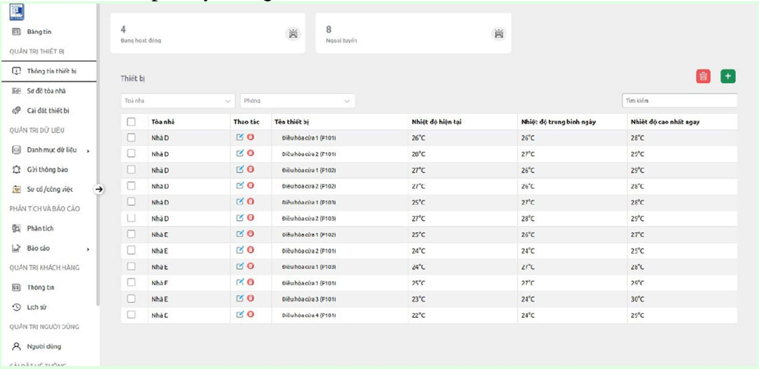
Task: Check the Nhà D Điều hòa cửa 1 (P102) row
Action: (131, 170)
